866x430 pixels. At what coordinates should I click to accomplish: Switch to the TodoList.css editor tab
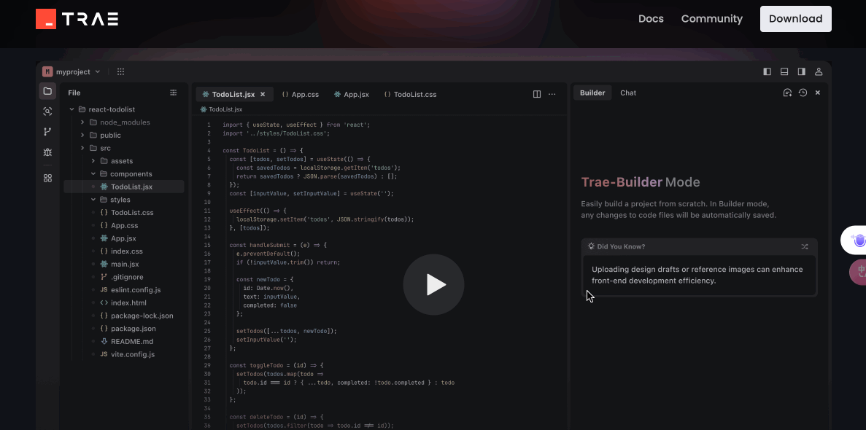pyautogui.click(x=410, y=95)
